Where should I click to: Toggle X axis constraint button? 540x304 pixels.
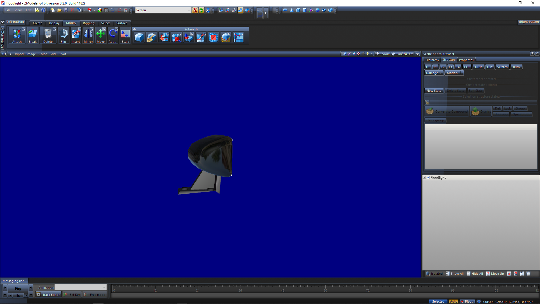(195, 10)
